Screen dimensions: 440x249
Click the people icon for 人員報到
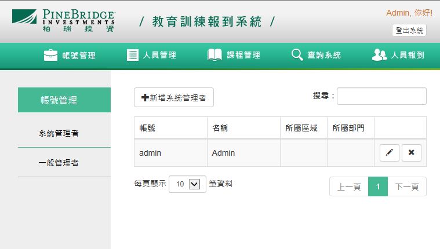379,54
